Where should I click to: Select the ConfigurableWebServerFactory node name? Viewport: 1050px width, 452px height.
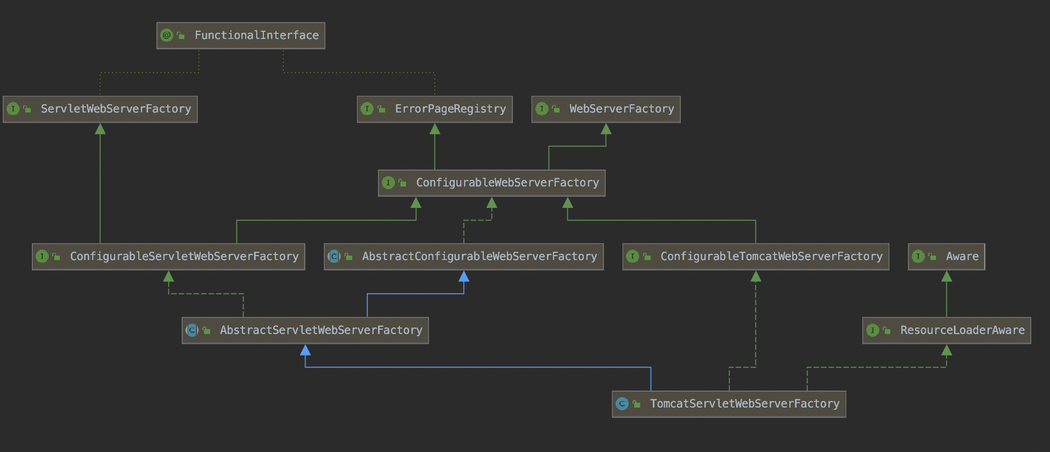[x=507, y=183]
